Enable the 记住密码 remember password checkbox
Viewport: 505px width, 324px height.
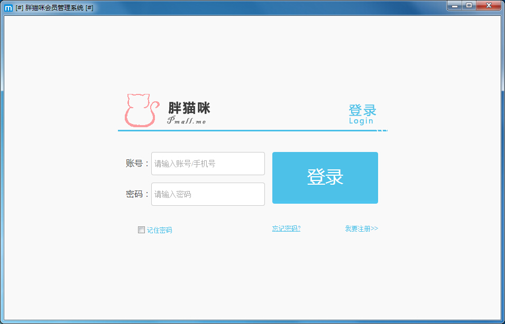point(141,229)
